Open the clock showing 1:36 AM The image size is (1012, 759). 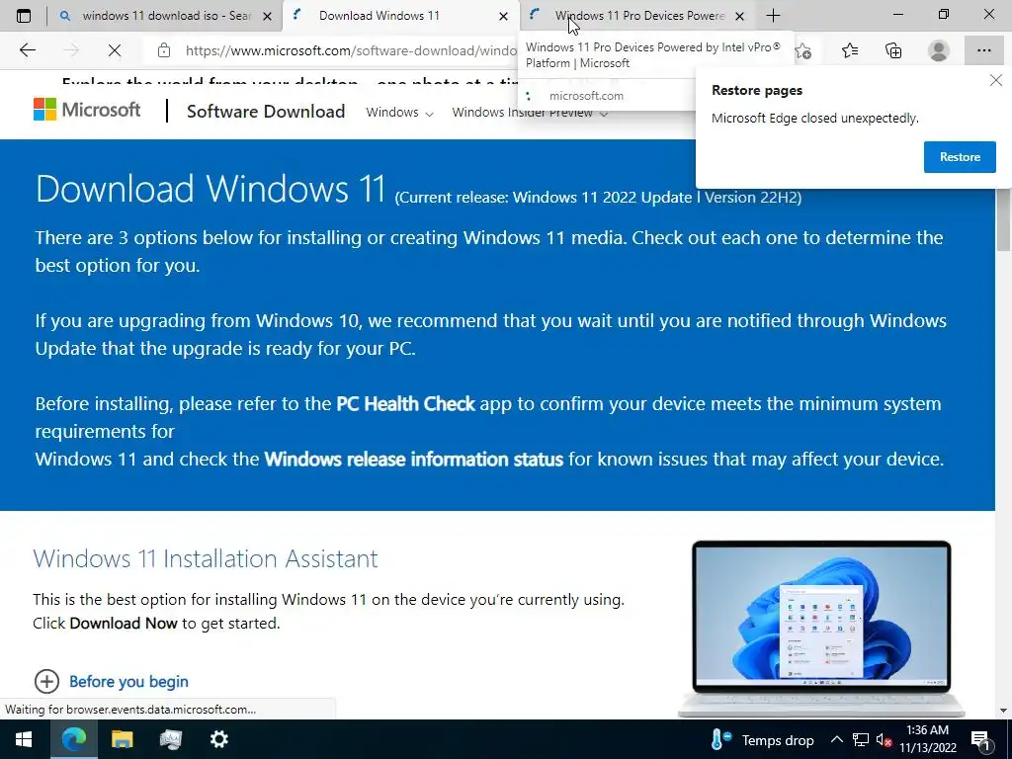click(x=927, y=739)
